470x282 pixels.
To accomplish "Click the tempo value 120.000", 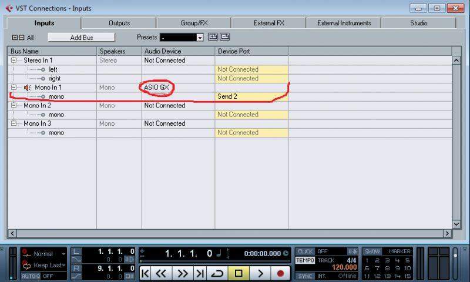I will coord(344,267).
